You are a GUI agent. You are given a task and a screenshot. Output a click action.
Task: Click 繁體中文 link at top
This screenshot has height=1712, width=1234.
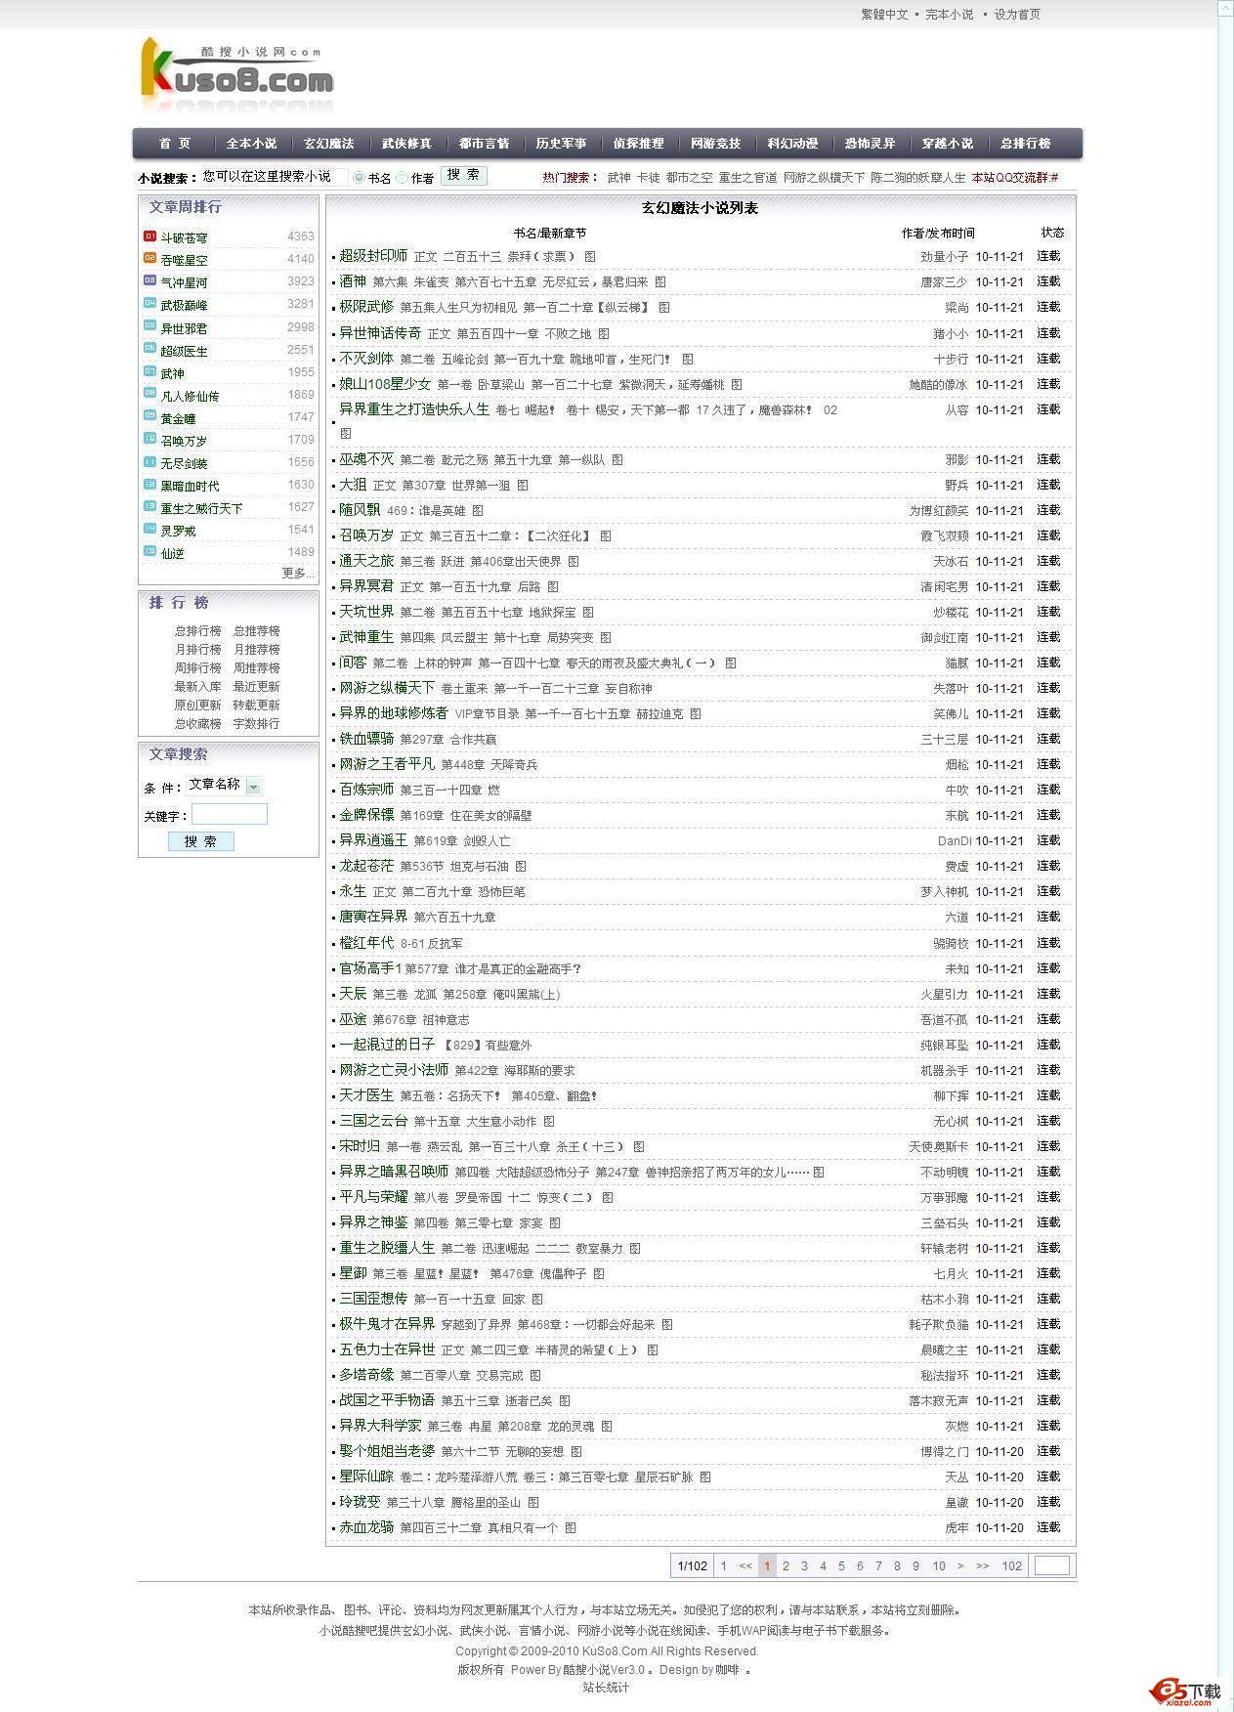[x=884, y=15]
